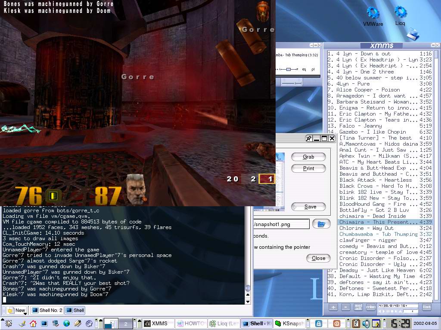Screen dimensions: 441x330
Task: Open the KDE K menu
Action: coord(9,324)
